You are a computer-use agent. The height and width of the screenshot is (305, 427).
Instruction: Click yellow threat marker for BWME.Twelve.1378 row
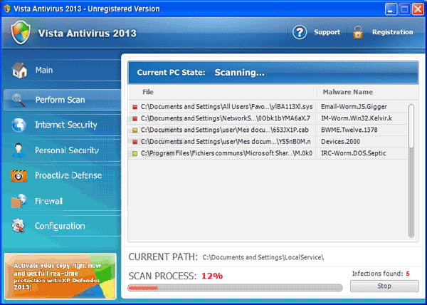click(135, 130)
